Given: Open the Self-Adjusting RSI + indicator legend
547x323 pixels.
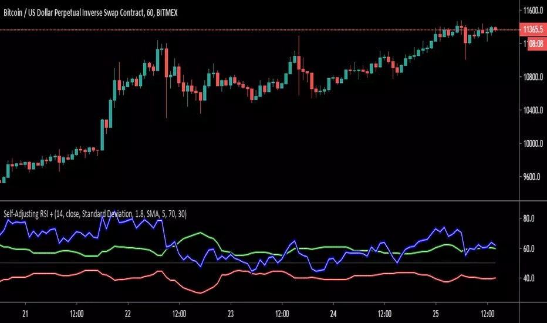Looking at the screenshot, I should [x=95, y=214].
